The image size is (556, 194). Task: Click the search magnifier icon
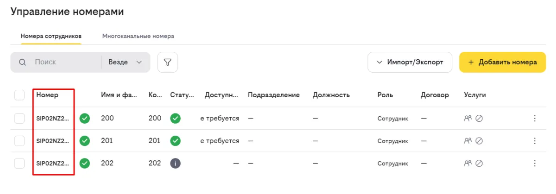(x=22, y=62)
